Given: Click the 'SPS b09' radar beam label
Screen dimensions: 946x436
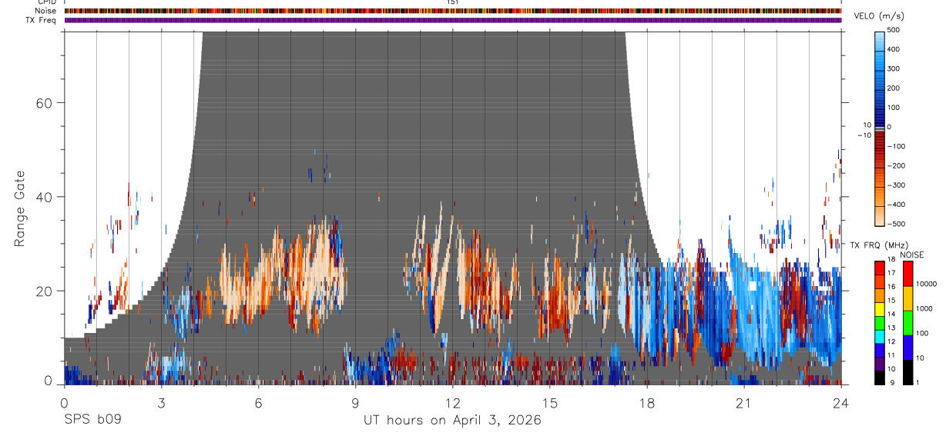Looking at the screenshot, I should tap(92, 421).
